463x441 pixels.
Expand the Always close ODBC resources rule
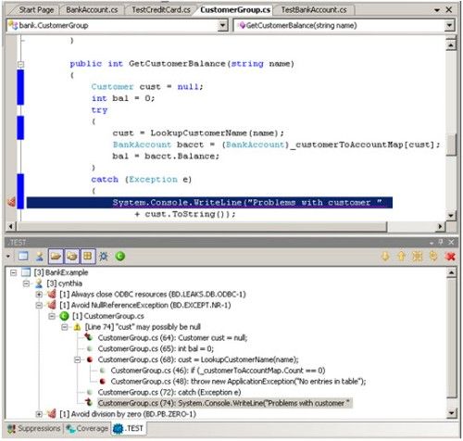pos(39,295)
